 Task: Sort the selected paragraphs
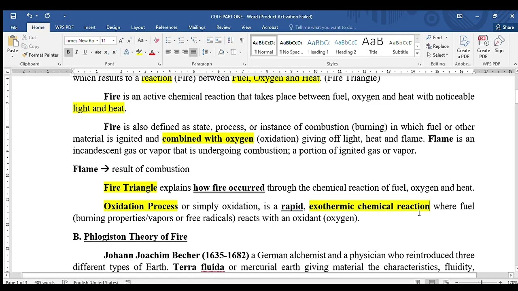(230, 40)
